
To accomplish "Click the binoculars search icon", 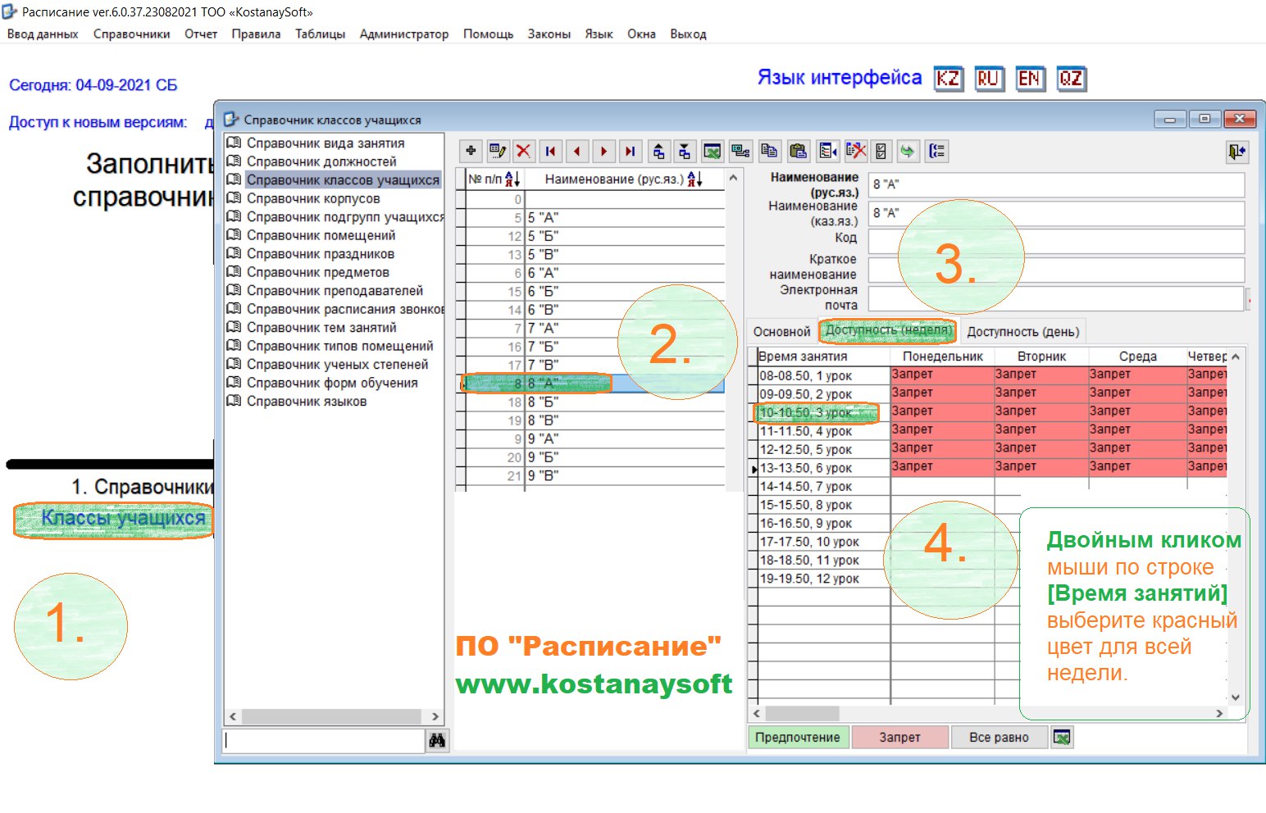I will tap(437, 741).
